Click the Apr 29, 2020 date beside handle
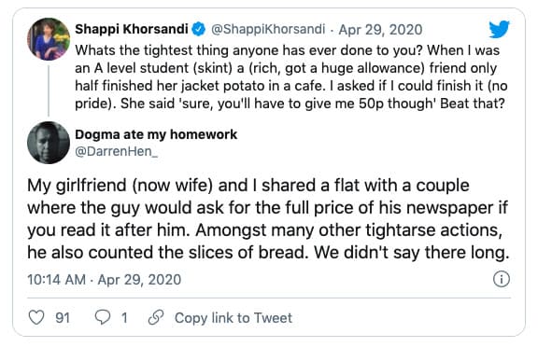The height and width of the screenshot is (347, 538). coord(380,30)
